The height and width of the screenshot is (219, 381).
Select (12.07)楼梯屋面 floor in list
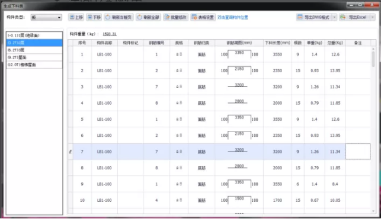pyautogui.click(x=34, y=65)
